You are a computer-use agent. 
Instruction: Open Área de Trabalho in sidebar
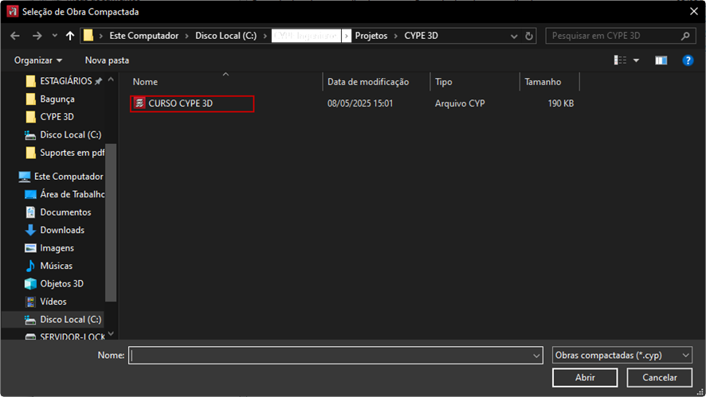pyautogui.click(x=71, y=194)
